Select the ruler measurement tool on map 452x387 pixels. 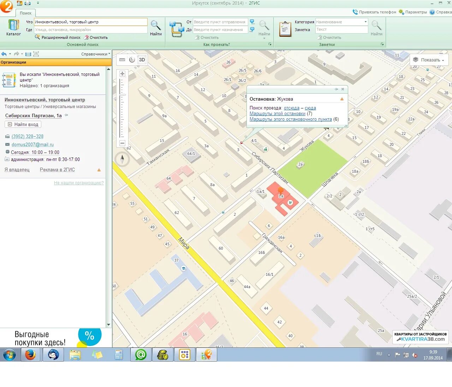click(x=122, y=60)
